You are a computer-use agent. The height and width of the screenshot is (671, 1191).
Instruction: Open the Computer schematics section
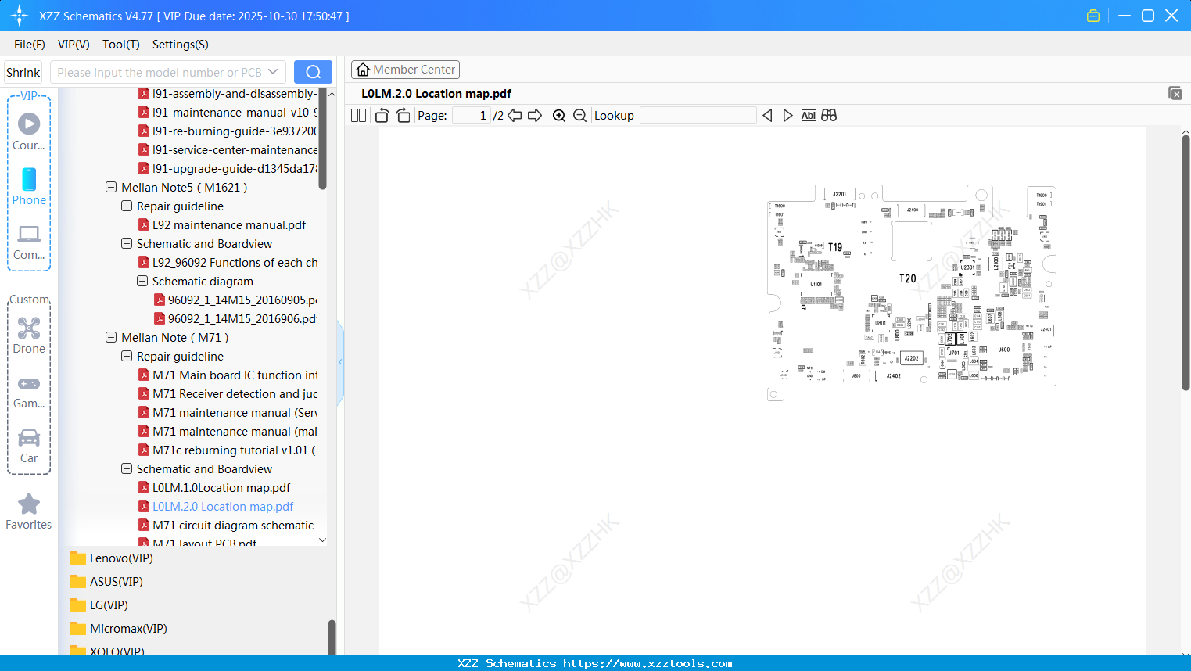[29, 234]
